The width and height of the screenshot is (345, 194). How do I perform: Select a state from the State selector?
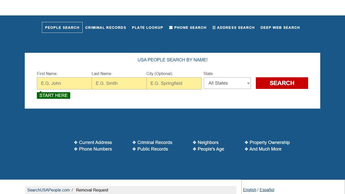(227, 83)
